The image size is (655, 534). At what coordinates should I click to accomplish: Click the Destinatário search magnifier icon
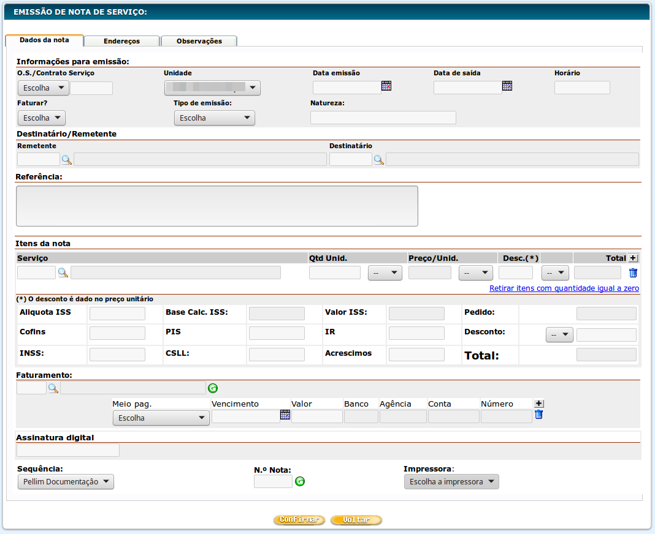[379, 160]
